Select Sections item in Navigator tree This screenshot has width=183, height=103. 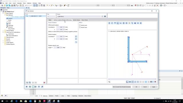pyautogui.click(x=10, y=18)
